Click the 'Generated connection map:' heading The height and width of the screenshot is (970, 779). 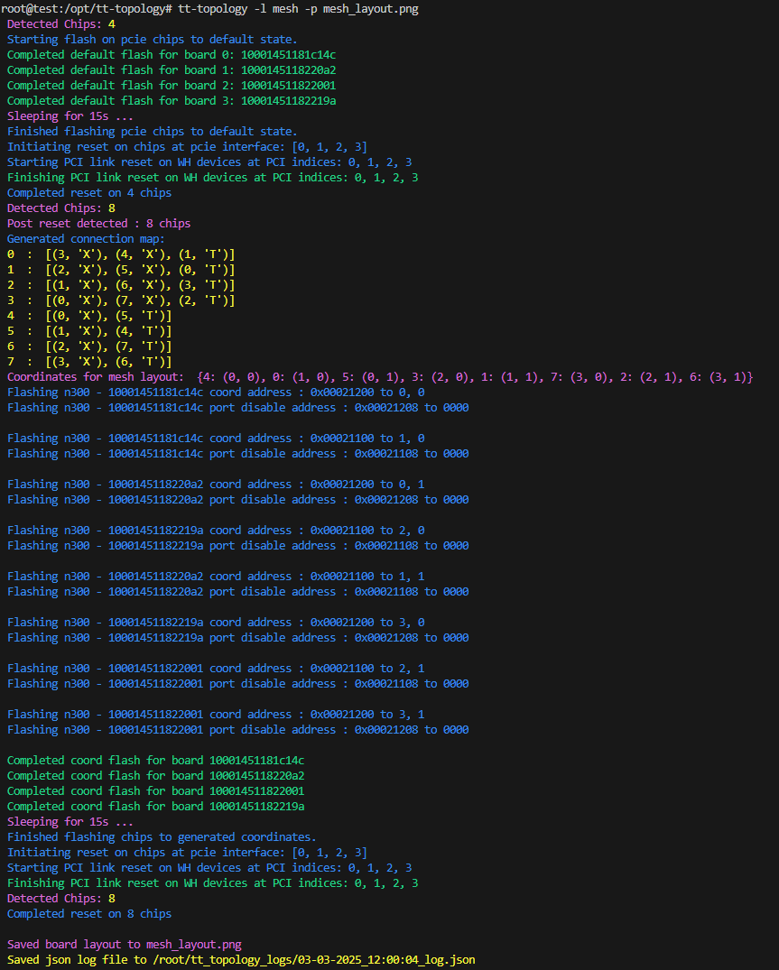pyautogui.click(x=86, y=239)
